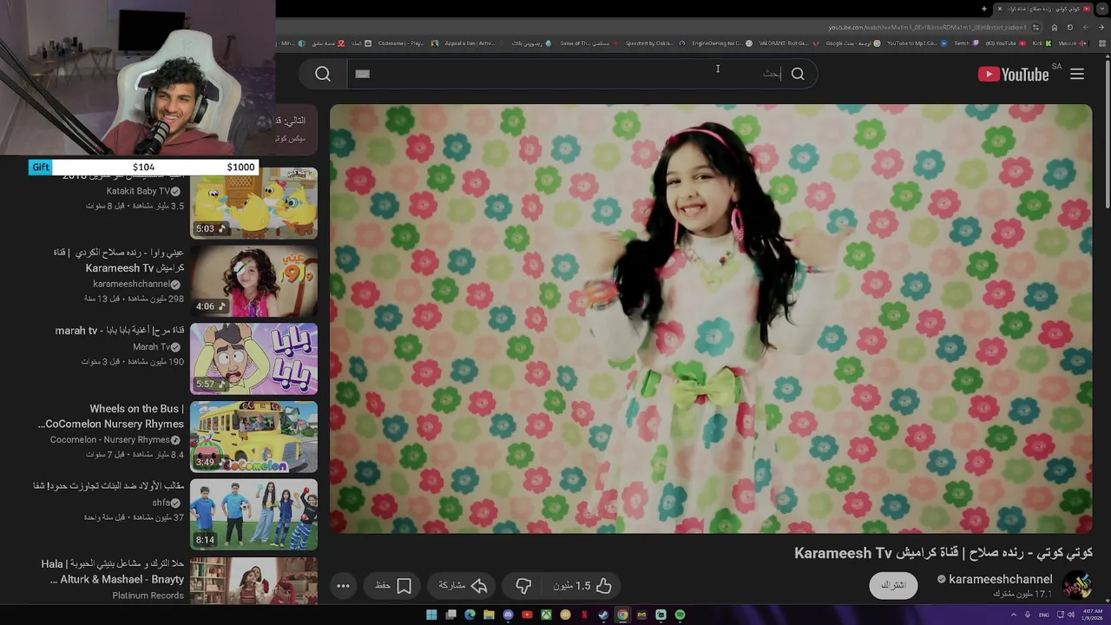Screen dimensions: 1111x625
Task: Open the 'Cocomelon - Nursery Rhymes' channel name
Action: click(x=109, y=440)
